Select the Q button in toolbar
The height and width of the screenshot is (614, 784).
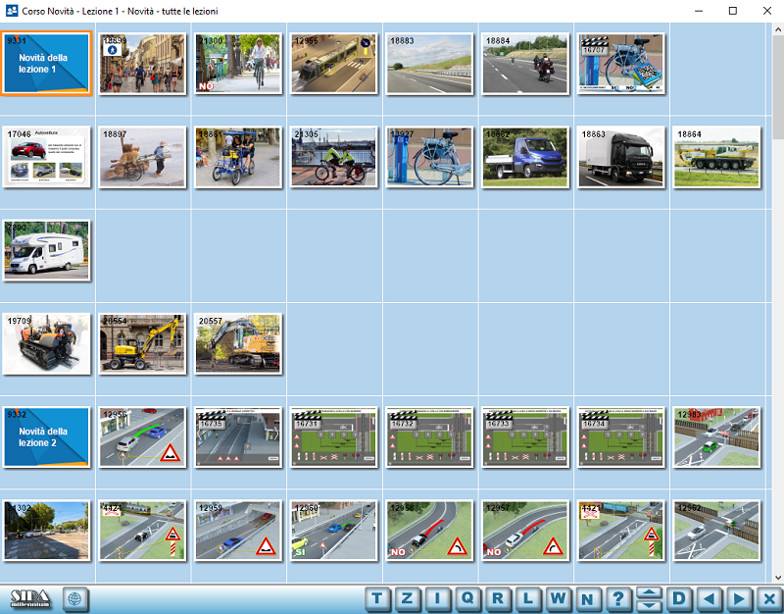(x=467, y=599)
